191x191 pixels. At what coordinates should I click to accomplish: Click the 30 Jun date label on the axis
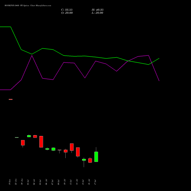(22, 182)
